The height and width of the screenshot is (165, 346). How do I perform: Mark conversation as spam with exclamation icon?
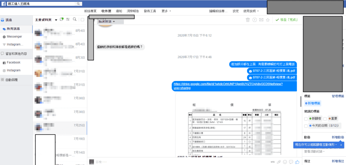tap(254, 20)
